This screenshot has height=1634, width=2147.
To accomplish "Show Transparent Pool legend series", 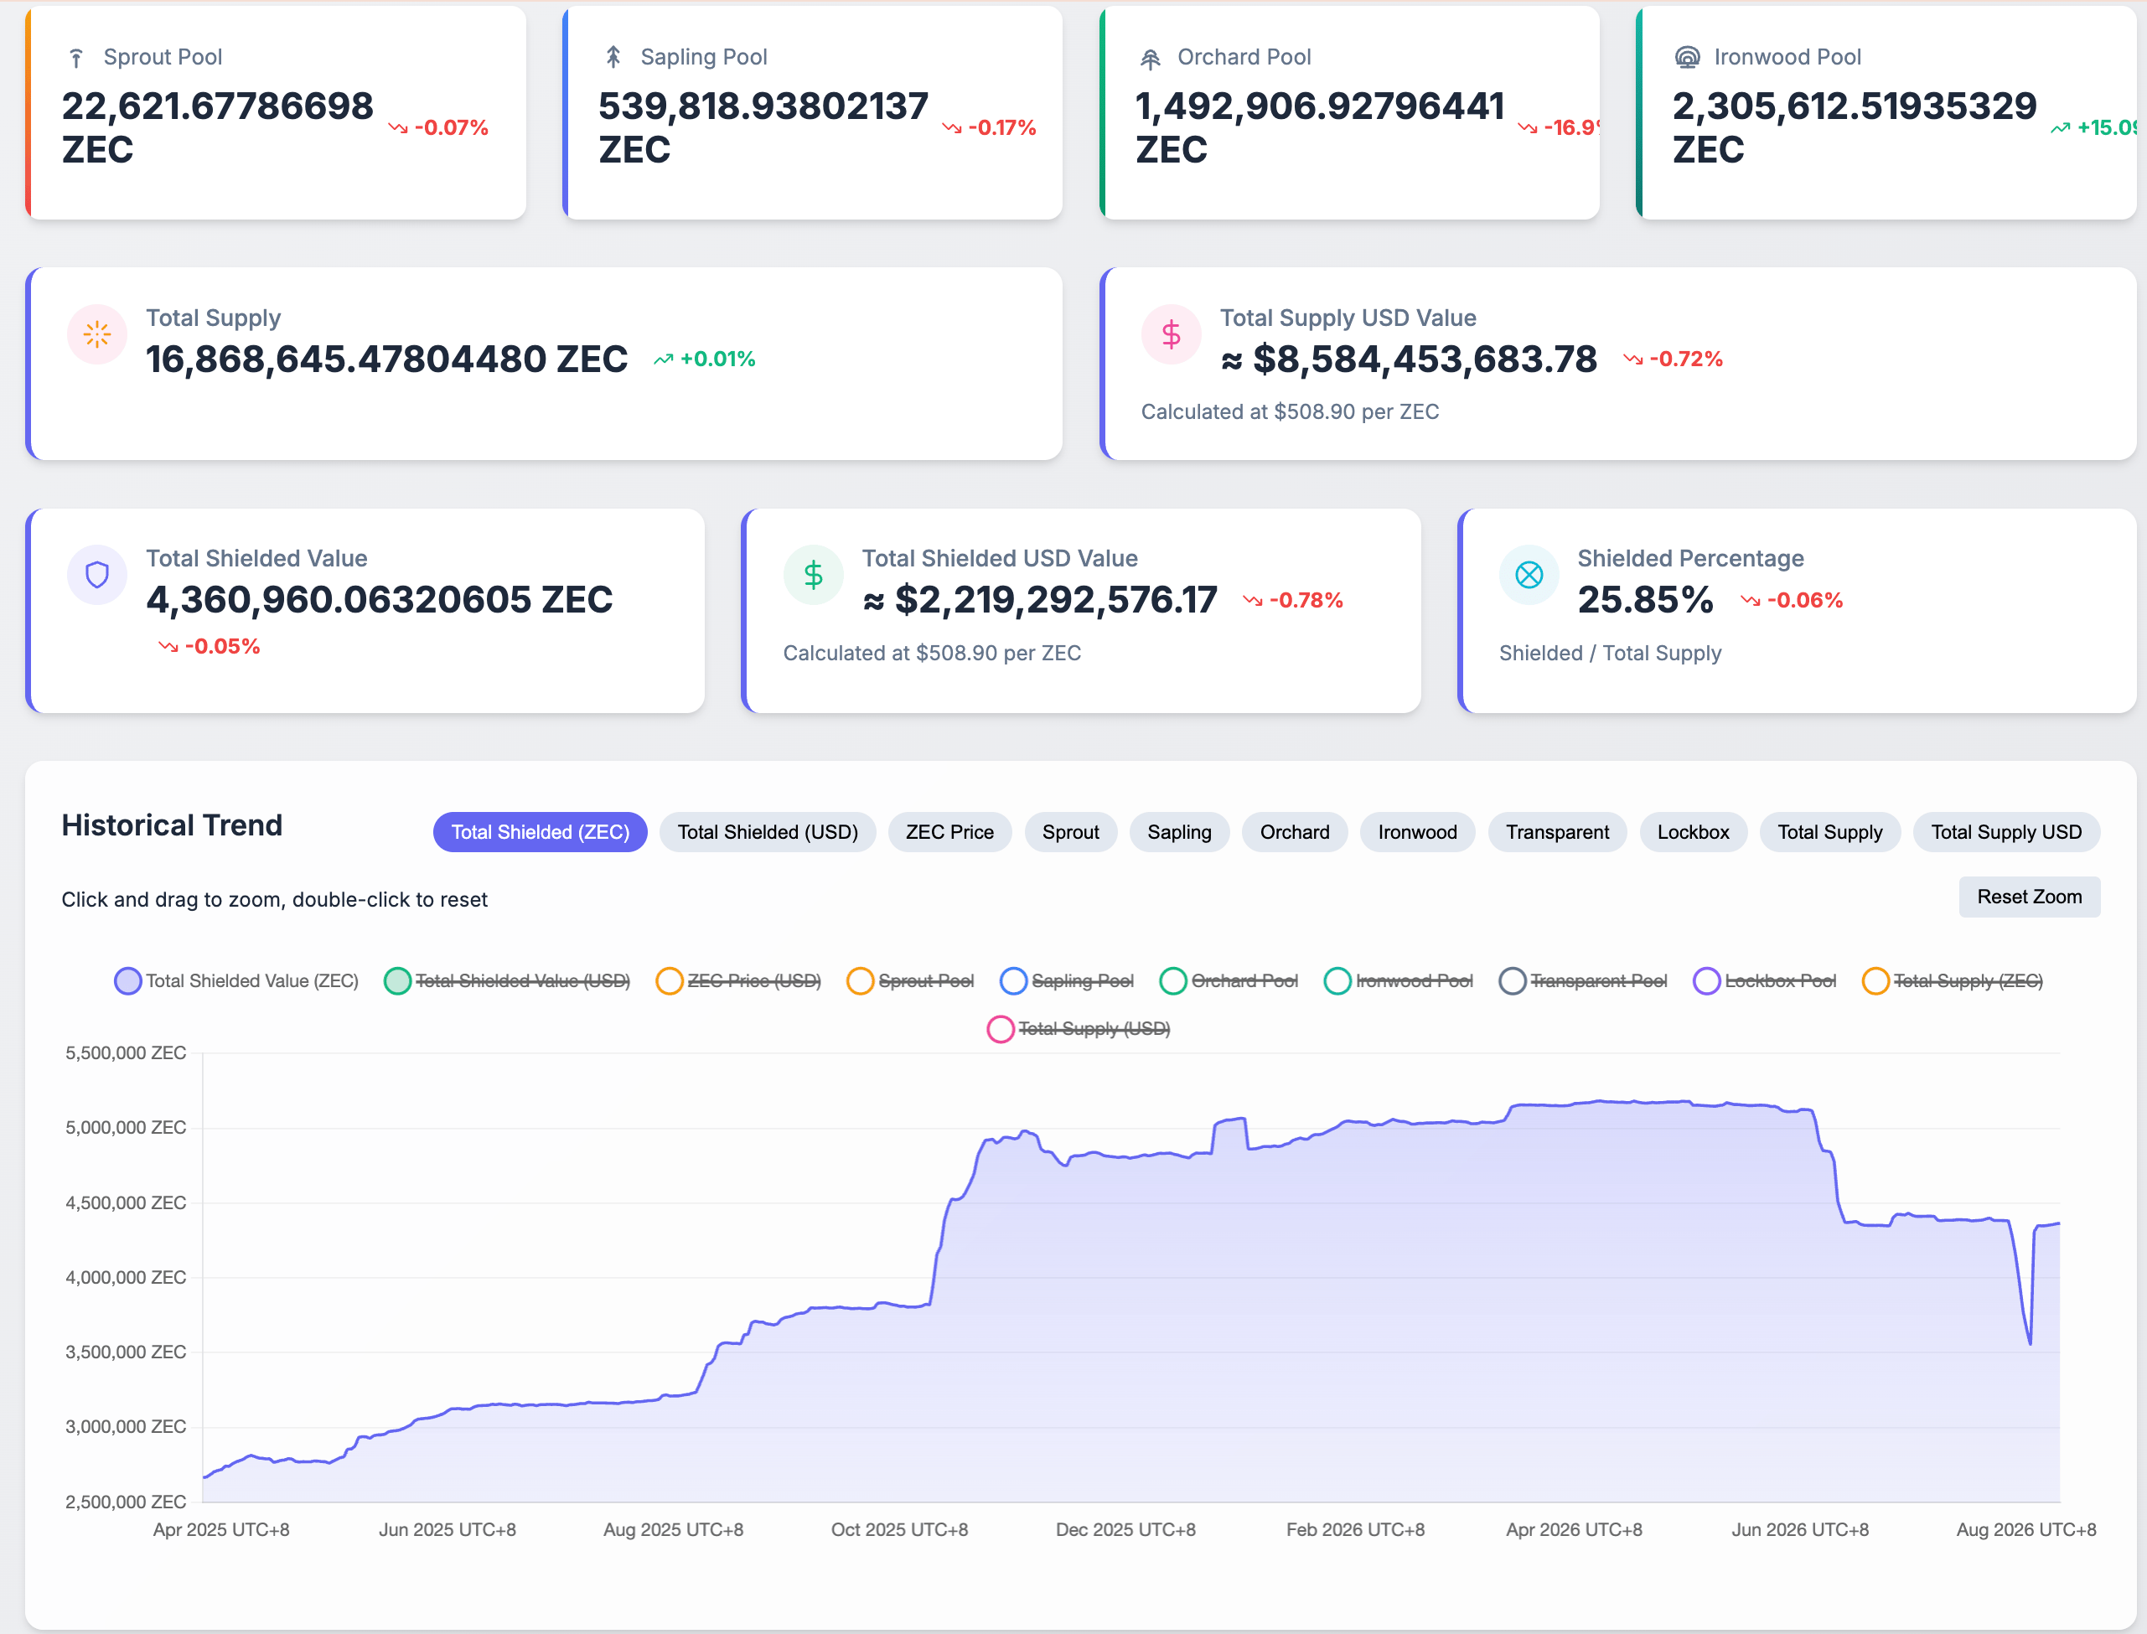I will pos(1583,980).
